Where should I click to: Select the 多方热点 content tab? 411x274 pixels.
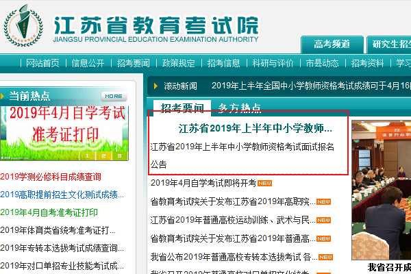point(240,108)
